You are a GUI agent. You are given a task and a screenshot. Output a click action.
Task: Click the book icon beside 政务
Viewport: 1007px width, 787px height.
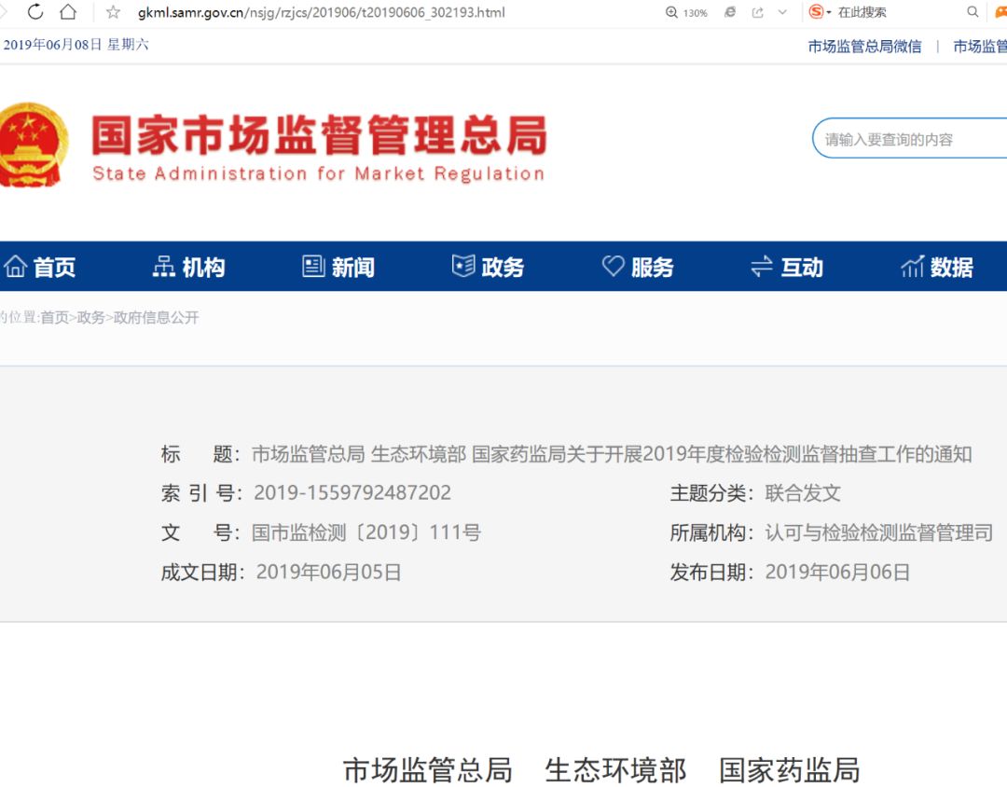pos(463,266)
